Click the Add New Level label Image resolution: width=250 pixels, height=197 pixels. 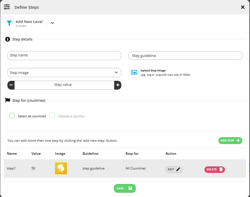click(x=29, y=22)
